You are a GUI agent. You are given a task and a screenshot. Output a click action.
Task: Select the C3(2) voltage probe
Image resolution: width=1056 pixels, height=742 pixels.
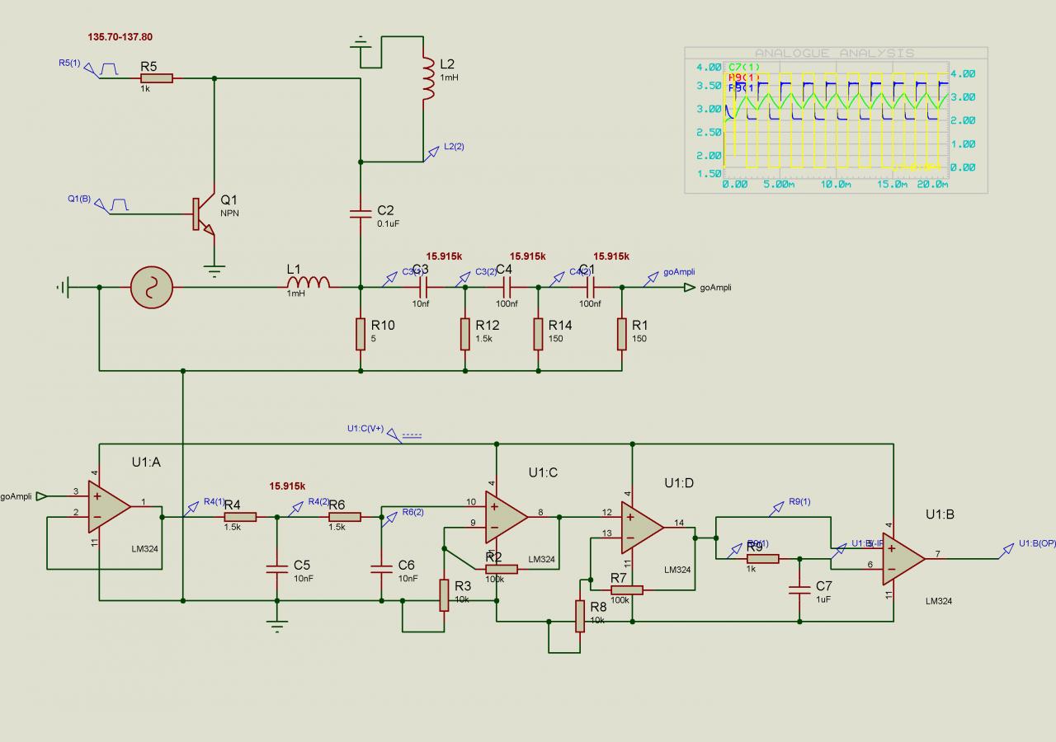(464, 279)
